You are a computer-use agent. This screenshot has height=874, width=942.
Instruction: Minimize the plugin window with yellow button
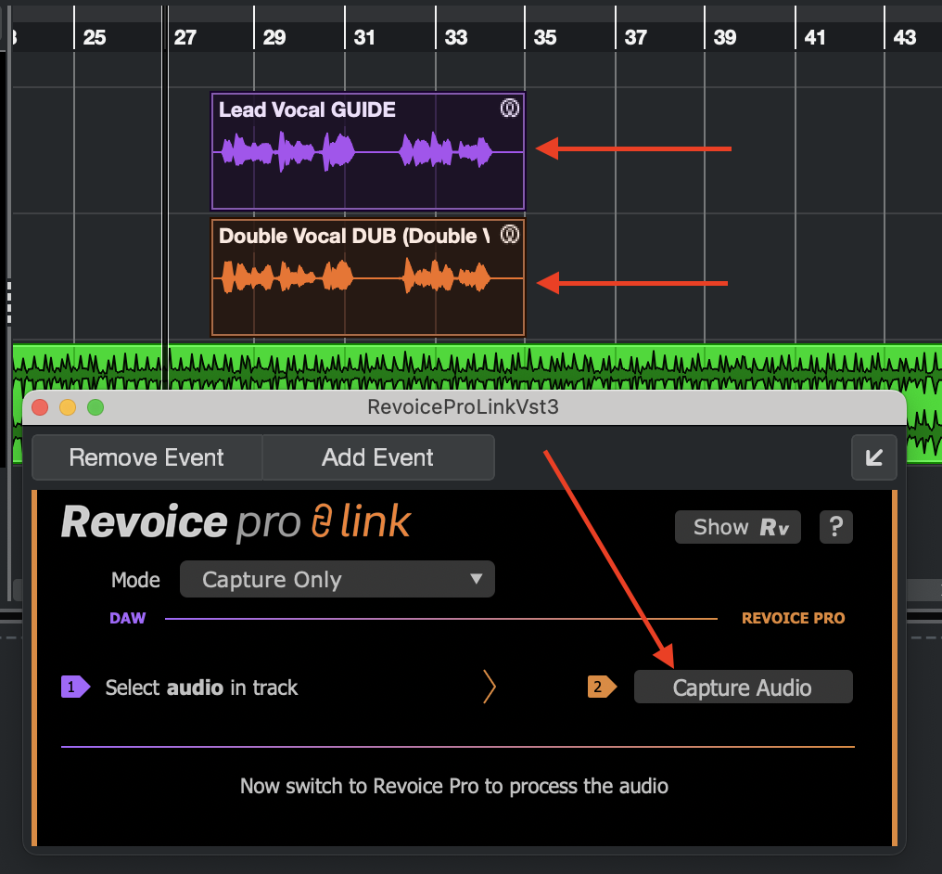pos(68,407)
